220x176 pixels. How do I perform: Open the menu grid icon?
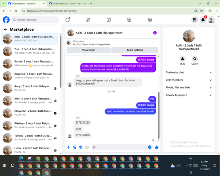[194, 20]
